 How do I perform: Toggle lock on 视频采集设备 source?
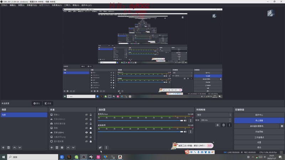[x=90, y=123]
